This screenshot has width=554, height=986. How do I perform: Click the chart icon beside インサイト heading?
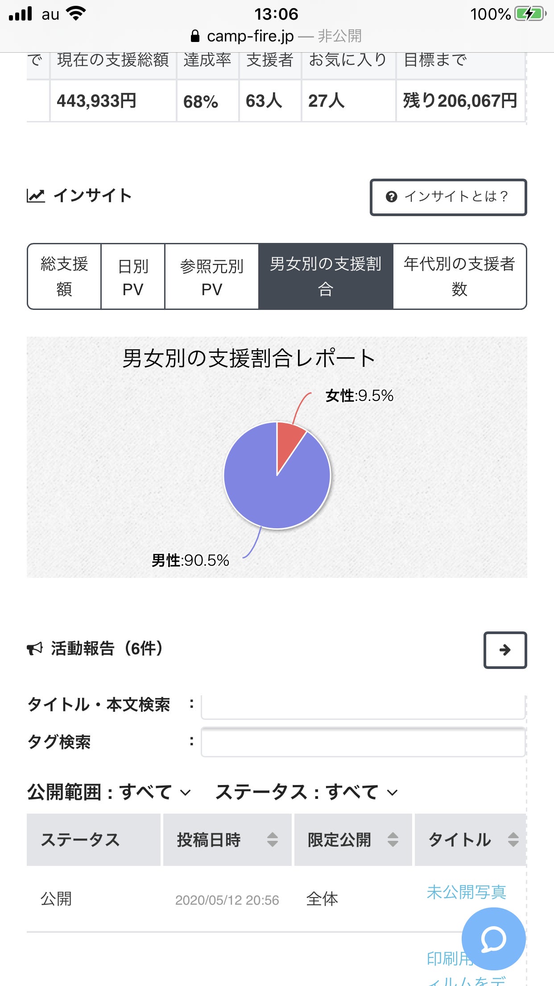pos(36,196)
